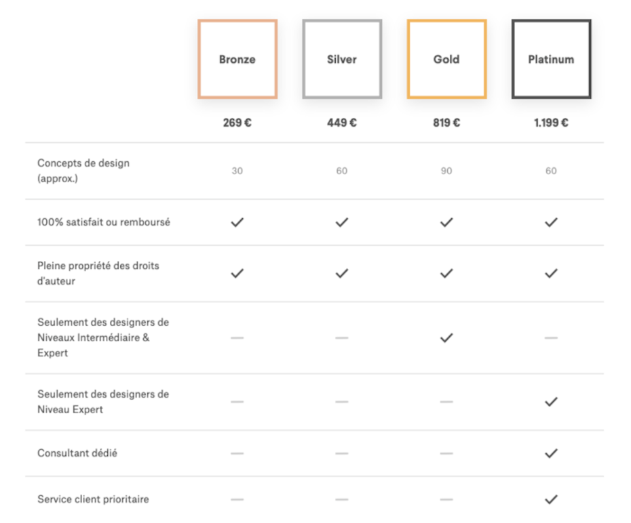Screen dimensions: 631x523
Task: Select the Bronze package box
Action: pos(237,59)
